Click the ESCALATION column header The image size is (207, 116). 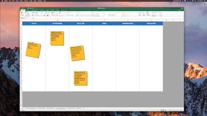click(151, 24)
